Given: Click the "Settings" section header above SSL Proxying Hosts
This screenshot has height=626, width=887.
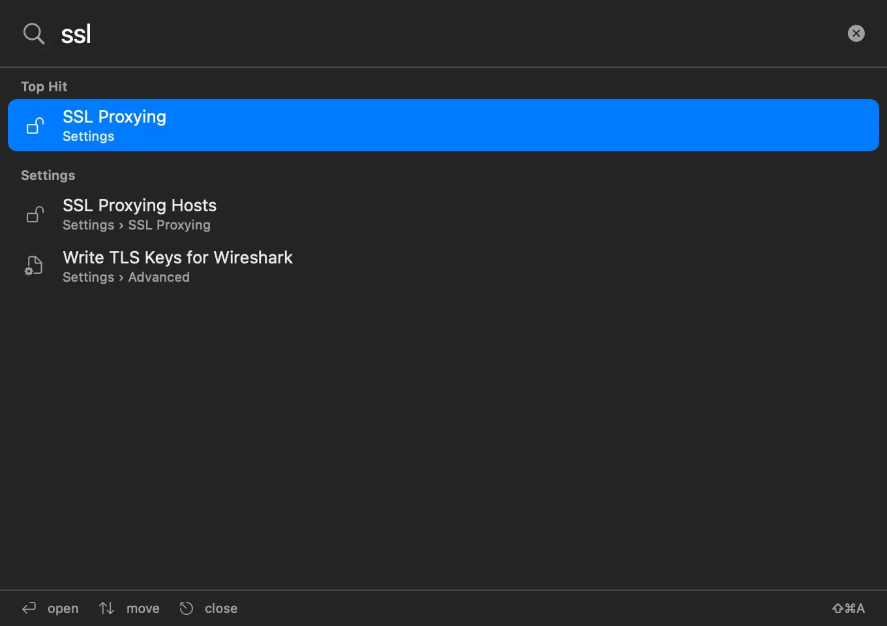Looking at the screenshot, I should (x=48, y=175).
